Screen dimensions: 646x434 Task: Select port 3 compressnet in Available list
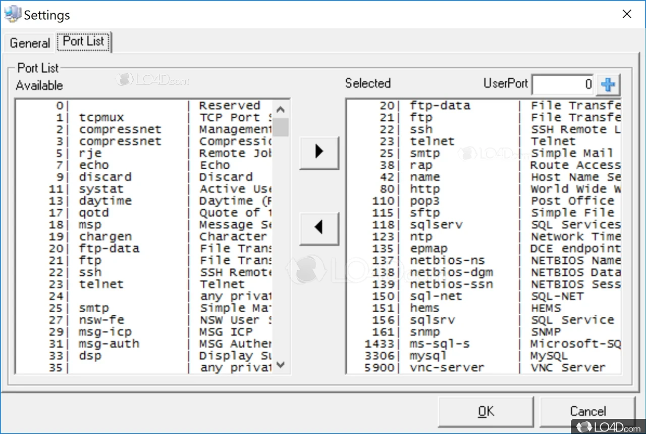[x=144, y=141]
